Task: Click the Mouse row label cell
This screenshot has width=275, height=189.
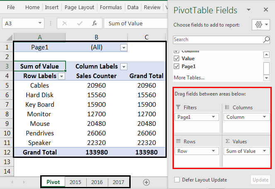Action: [40, 124]
